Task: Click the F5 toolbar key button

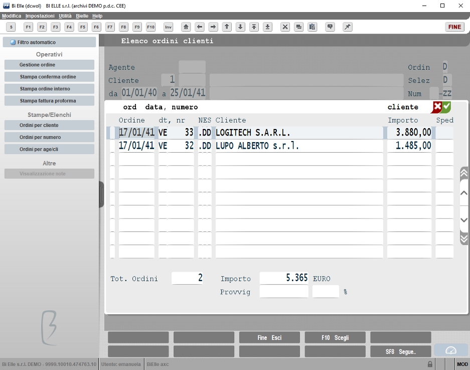Action: click(83, 27)
